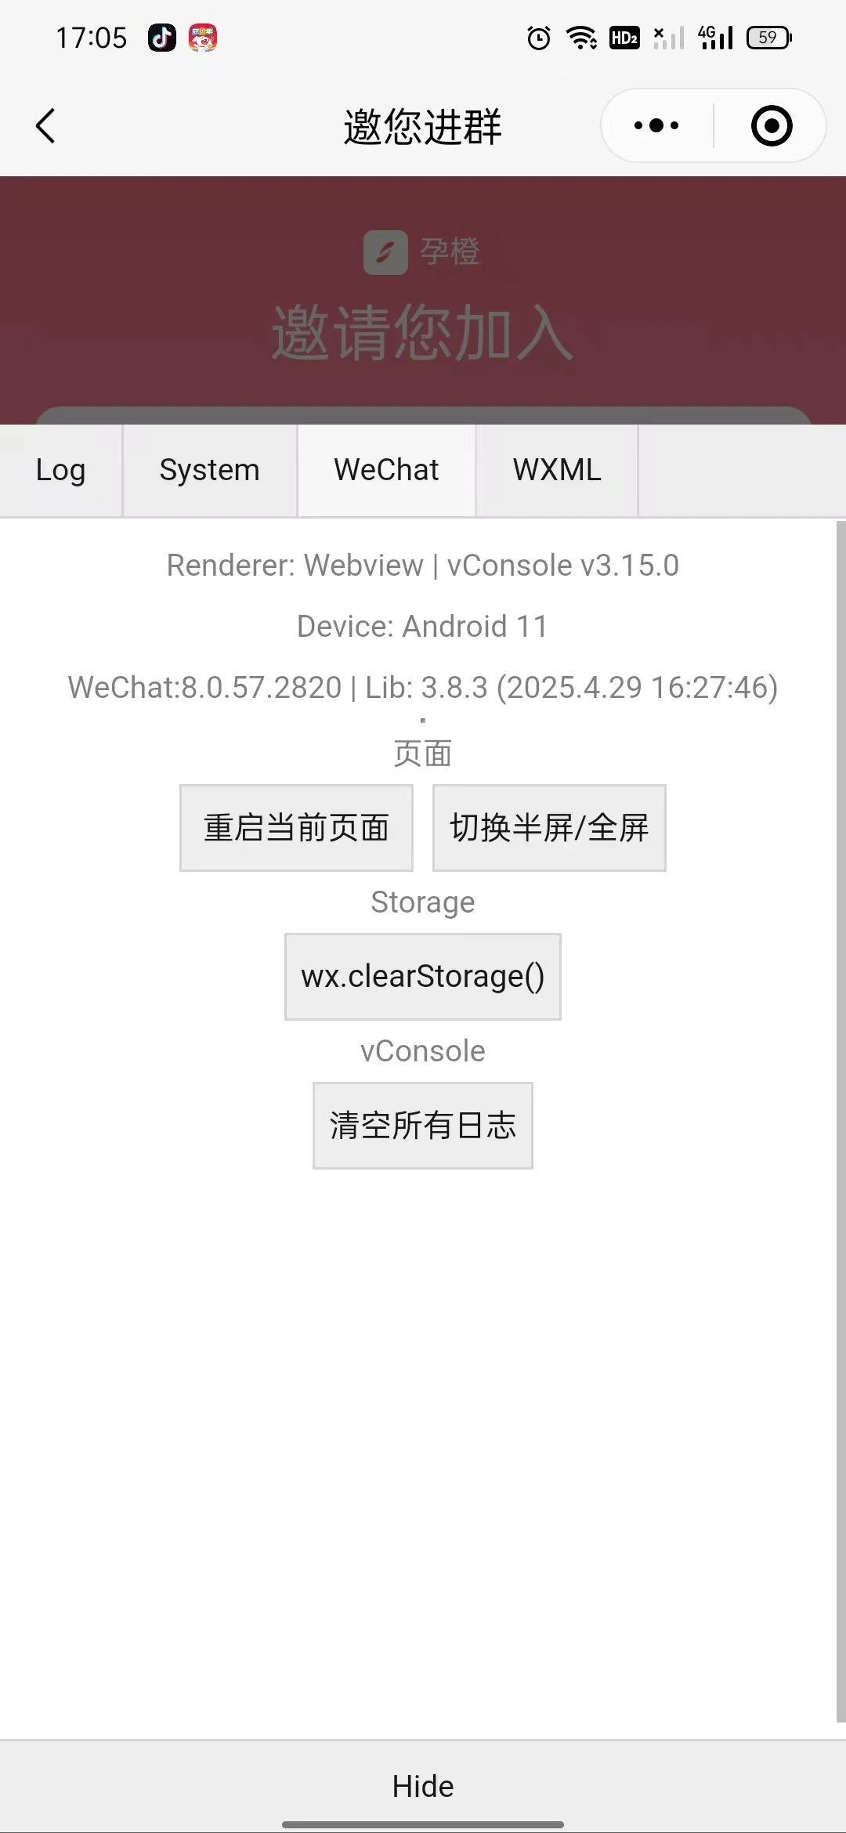Screen dimensions: 846x1833
Task: Tap the battery indicator icon
Action: point(769,38)
